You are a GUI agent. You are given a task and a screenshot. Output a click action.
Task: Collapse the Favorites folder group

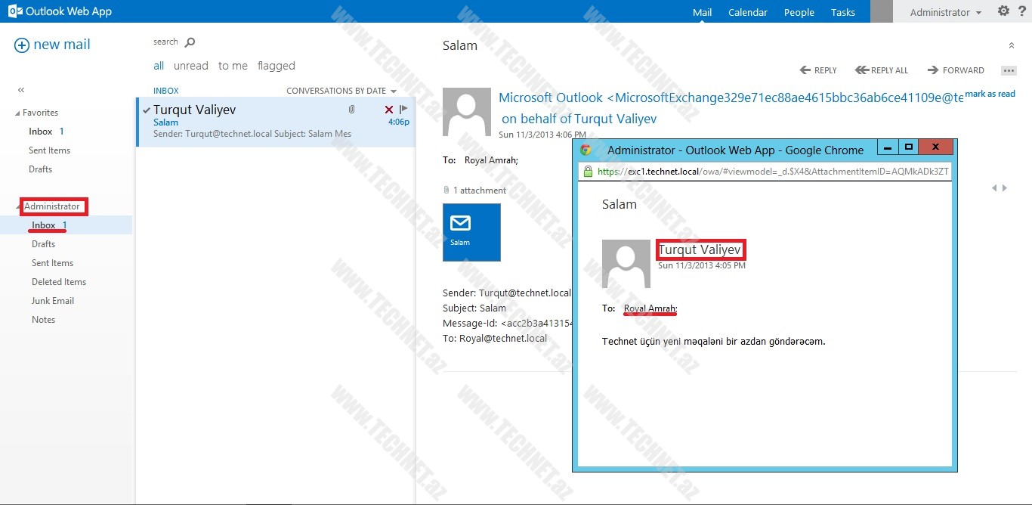[18, 113]
